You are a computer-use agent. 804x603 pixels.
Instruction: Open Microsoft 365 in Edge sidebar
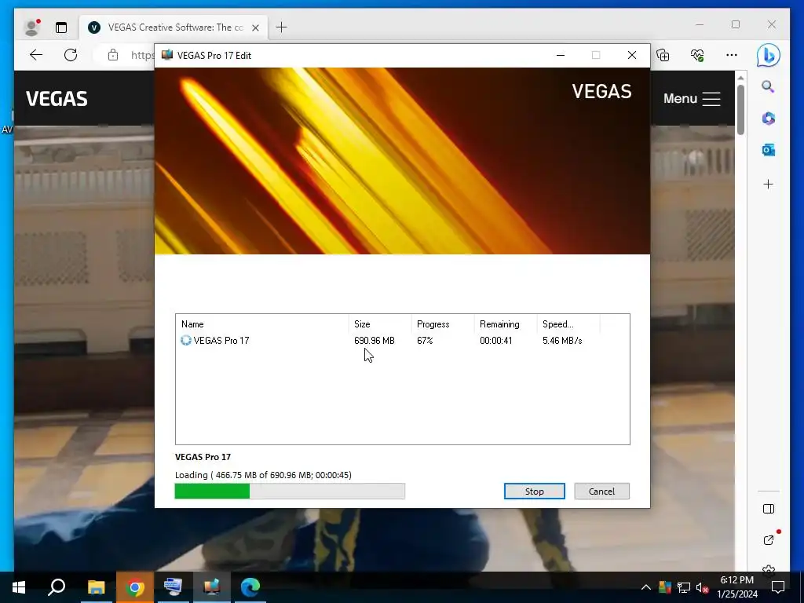[x=768, y=119]
